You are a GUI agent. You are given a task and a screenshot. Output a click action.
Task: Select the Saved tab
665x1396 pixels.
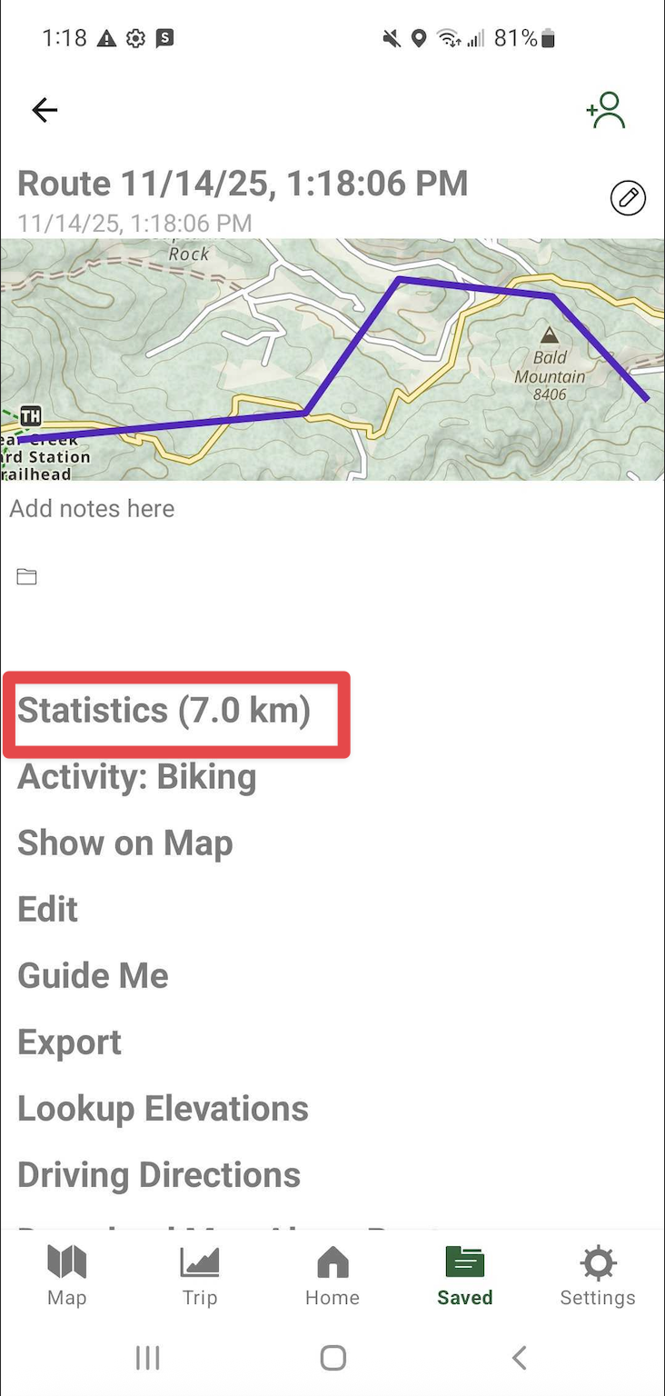(x=465, y=1276)
